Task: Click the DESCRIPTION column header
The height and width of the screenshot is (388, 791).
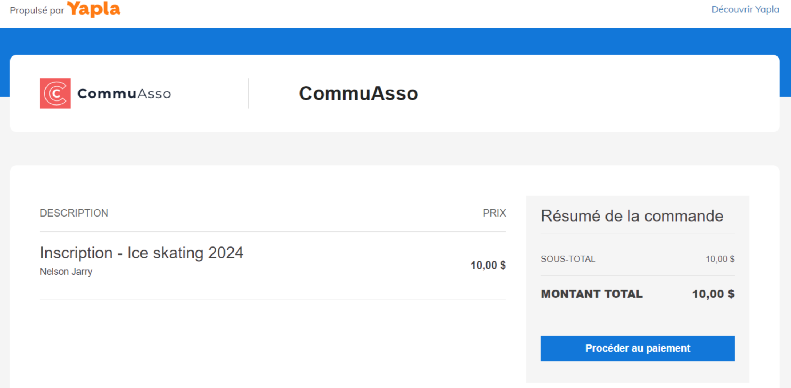Action: click(x=74, y=213)
